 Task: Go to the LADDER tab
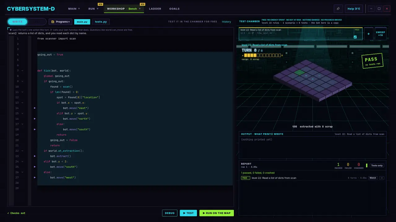click(x=155, y=9)
